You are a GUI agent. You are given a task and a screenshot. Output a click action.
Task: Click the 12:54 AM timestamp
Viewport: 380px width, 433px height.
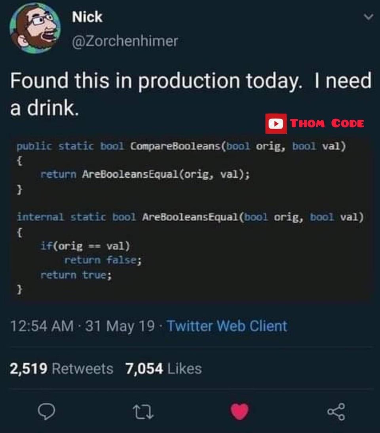(x=42, y=326)
